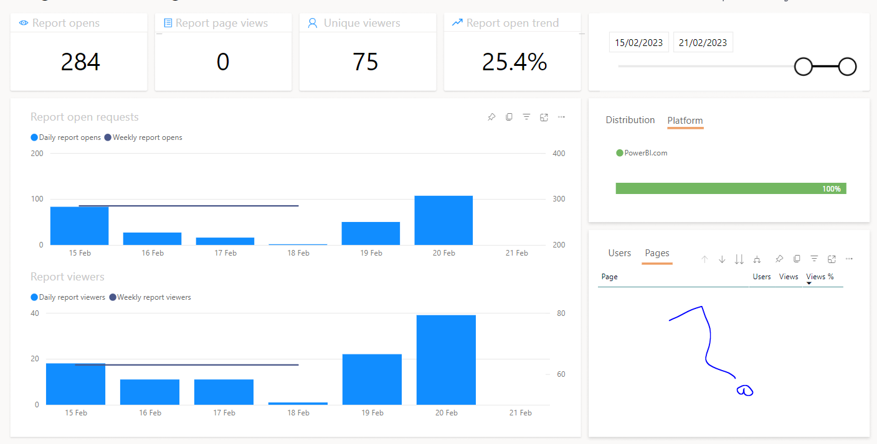877x444 pixels.
Task: Open more options for the Pages table
Action: [x=849, y=259]
